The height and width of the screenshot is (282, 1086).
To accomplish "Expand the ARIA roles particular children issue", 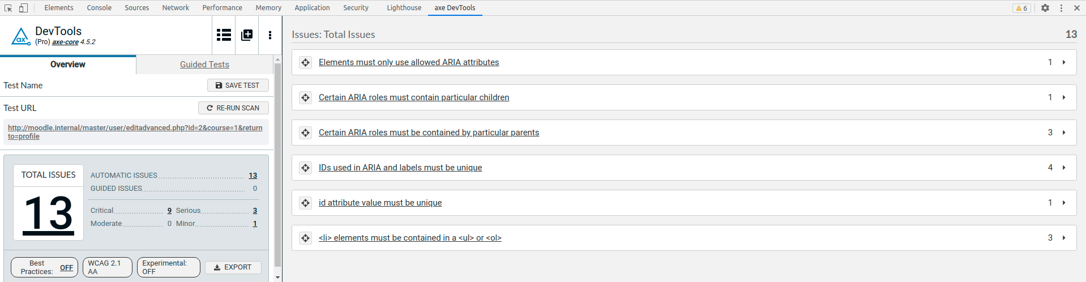I will pos(1064,97).
